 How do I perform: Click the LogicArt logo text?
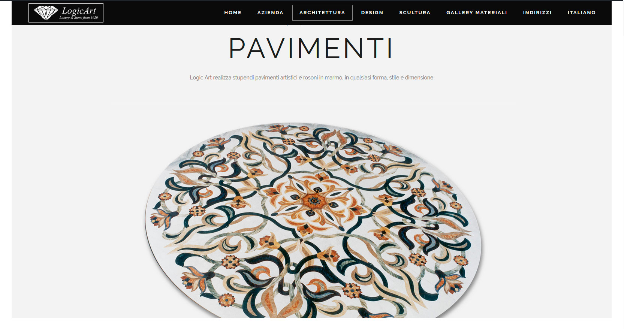point(79,10)
